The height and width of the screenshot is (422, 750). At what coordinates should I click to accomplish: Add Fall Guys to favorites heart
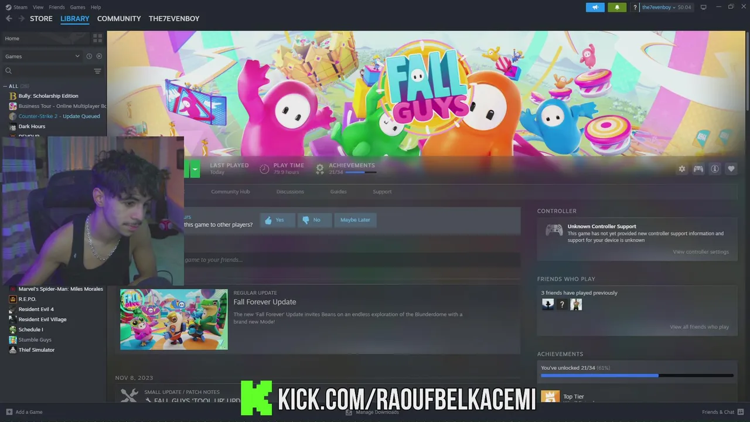731,169
